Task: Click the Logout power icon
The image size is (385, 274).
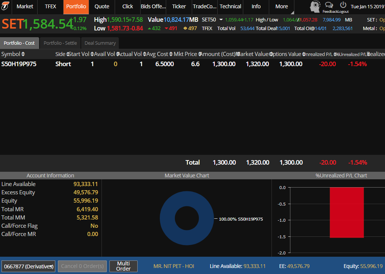Action: (x=343, y=5)
